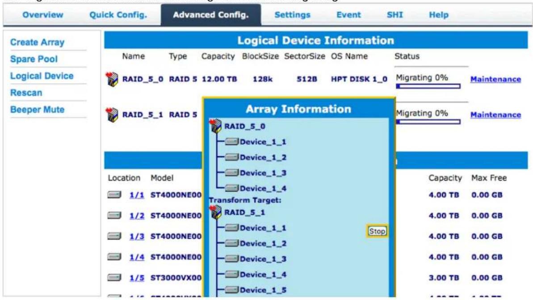This screenshot has width=533, height=300.
Task: Select RAID_5_0 tree item in Array Information
Action: (244, 127)
